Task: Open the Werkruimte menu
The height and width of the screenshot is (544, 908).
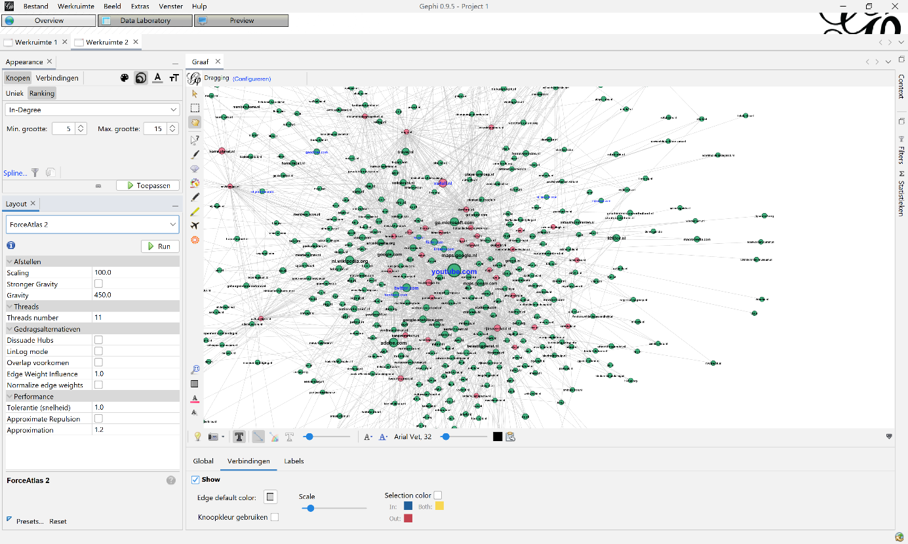Action: tap(75, 6)
